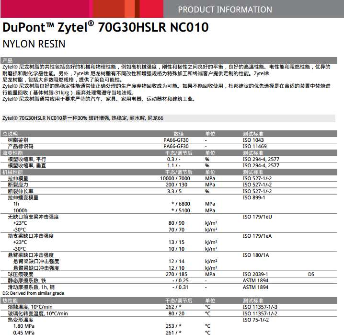Click the value 12 / 14

tap(176, 261)
